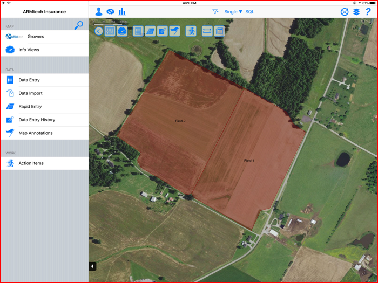Open the action items walker map tool
Image resolution: width=378 pixels, height=283 pixels.
(191, 31)
